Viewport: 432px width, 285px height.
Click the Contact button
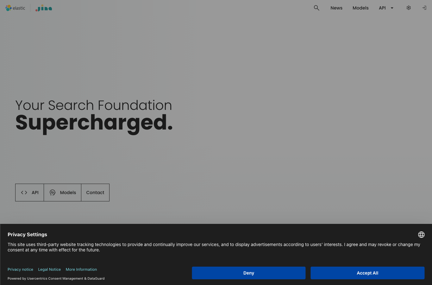(x=95, y=193)
